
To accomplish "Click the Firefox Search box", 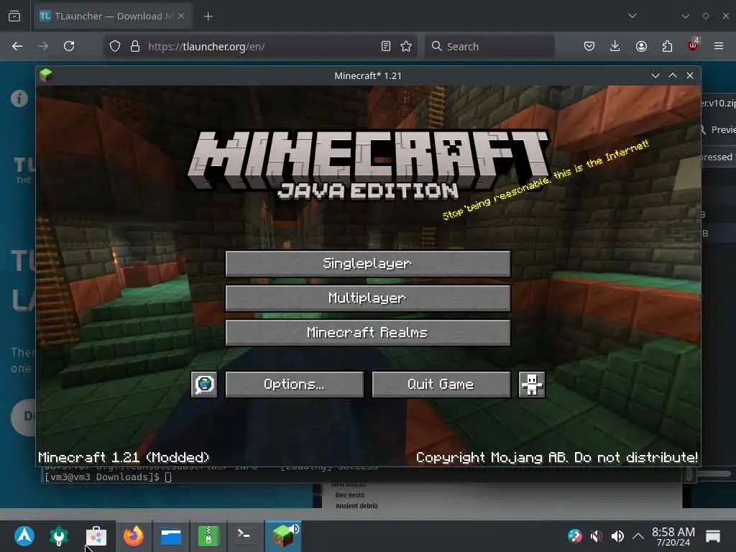I will (489, 46).
